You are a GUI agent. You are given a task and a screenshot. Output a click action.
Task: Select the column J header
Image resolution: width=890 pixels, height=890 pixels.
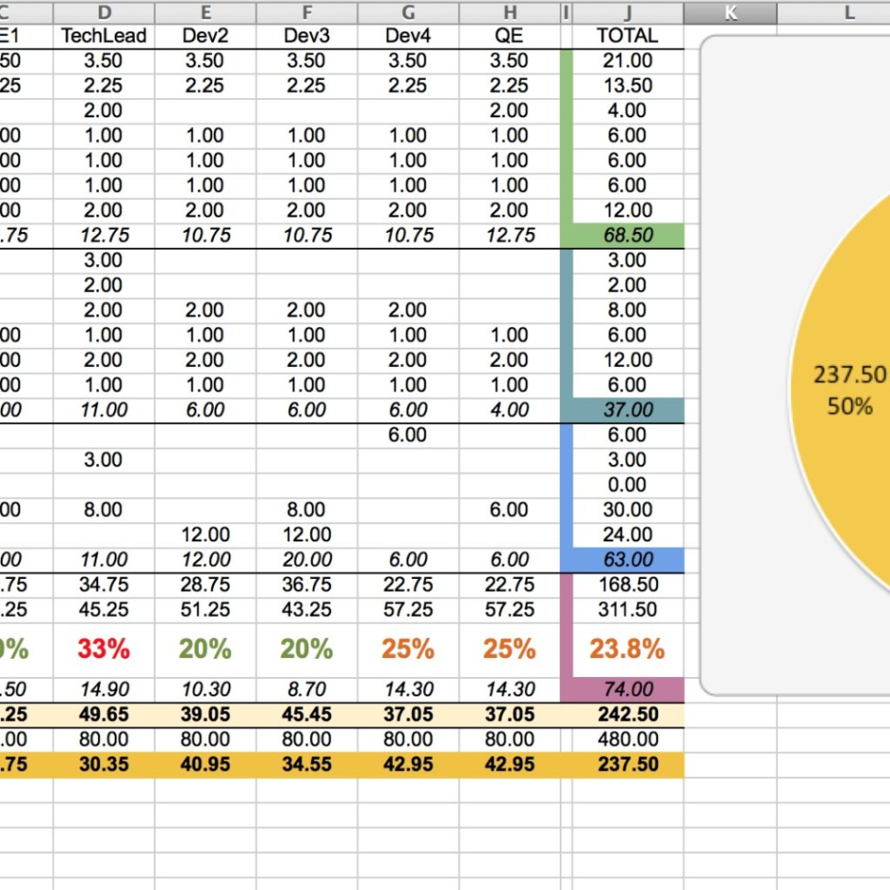coord(629,13)
